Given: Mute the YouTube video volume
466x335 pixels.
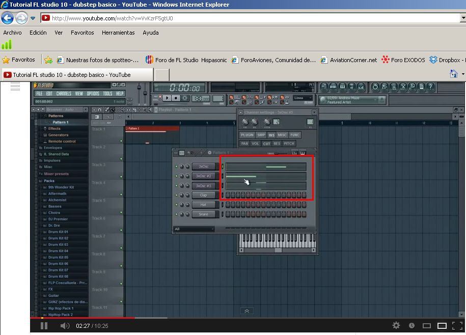Looking at the screenshot, I should coord(65,326).
